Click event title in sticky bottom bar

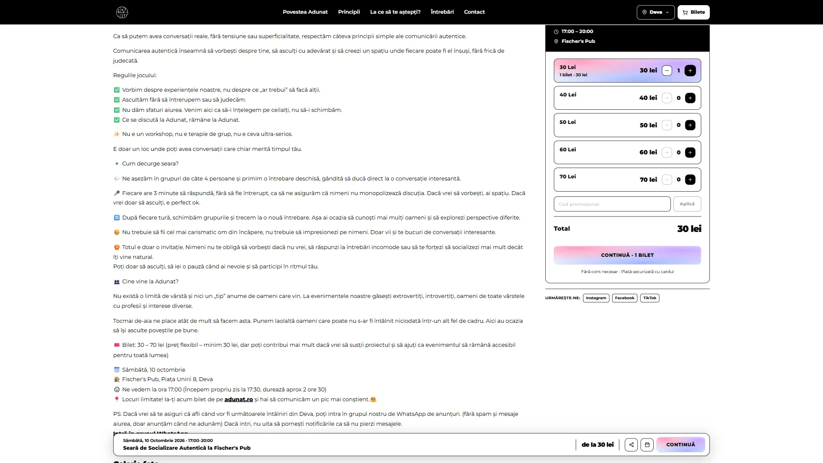coord(187,448)
